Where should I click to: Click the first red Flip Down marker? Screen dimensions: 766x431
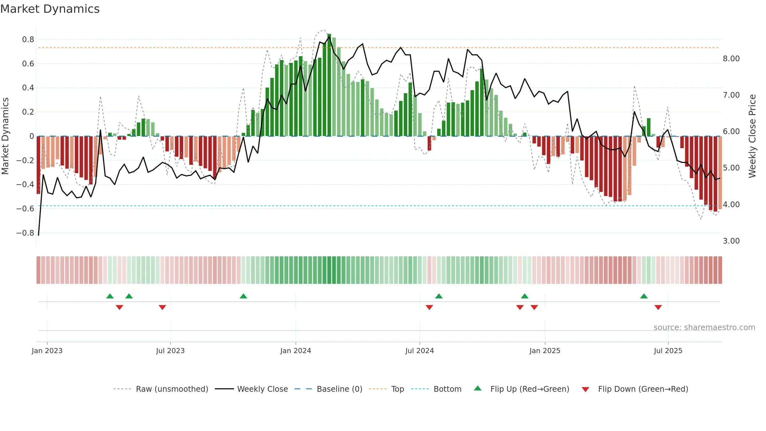[x=119, y=307]
